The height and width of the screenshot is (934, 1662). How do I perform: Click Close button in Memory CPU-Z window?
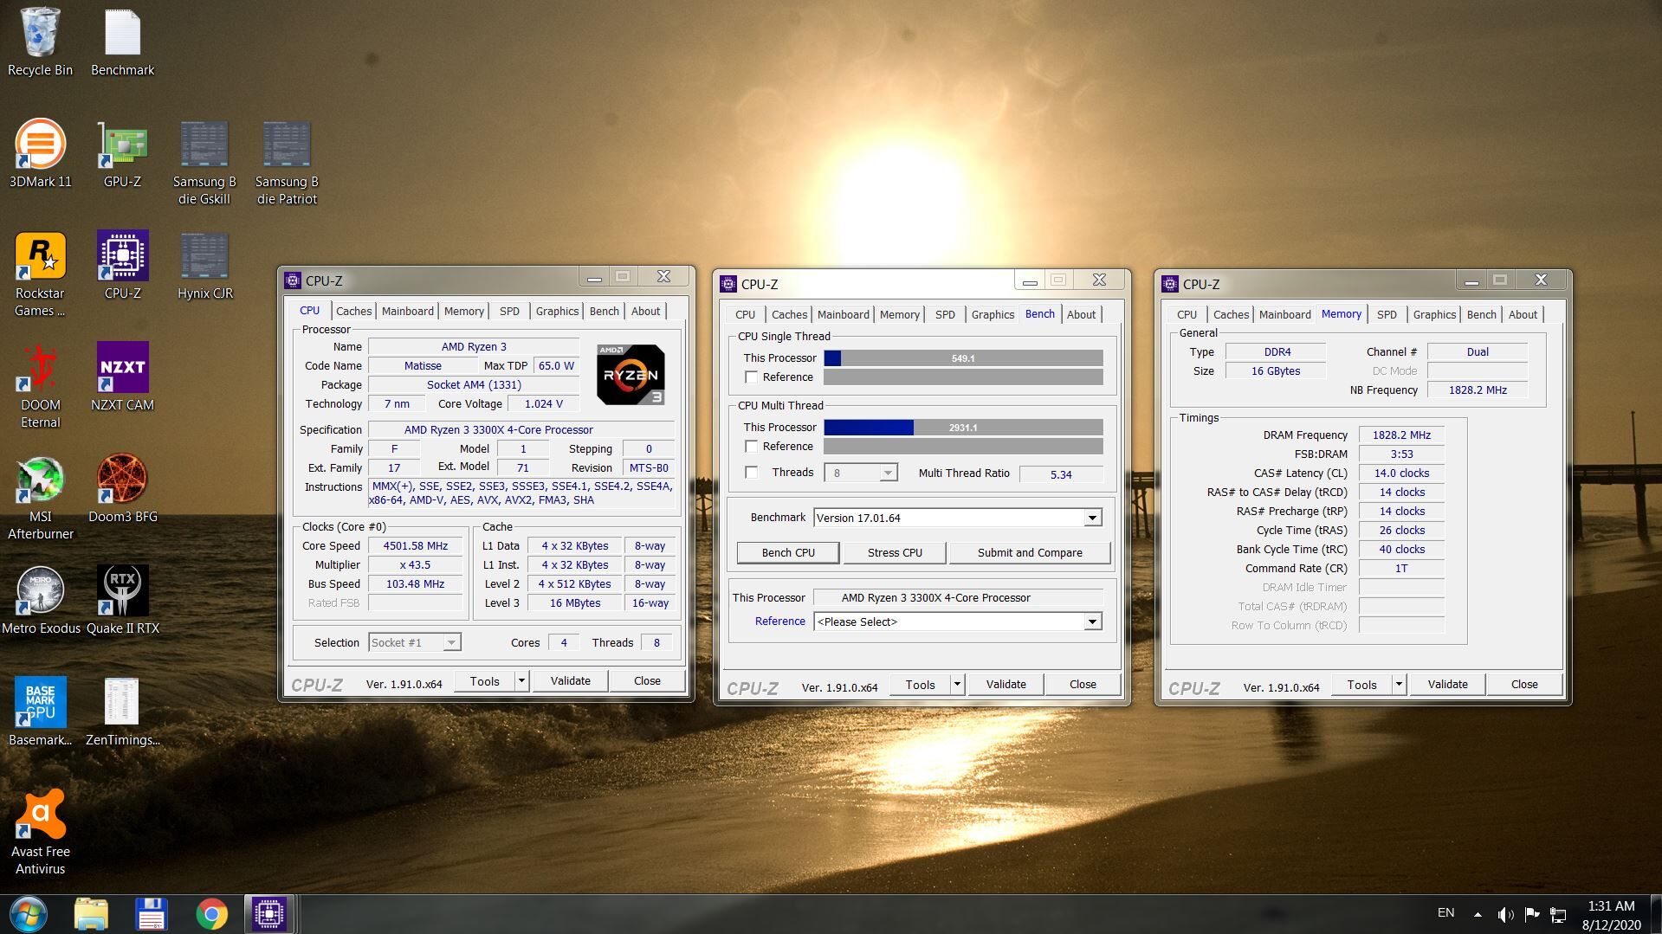(1524, 685)
